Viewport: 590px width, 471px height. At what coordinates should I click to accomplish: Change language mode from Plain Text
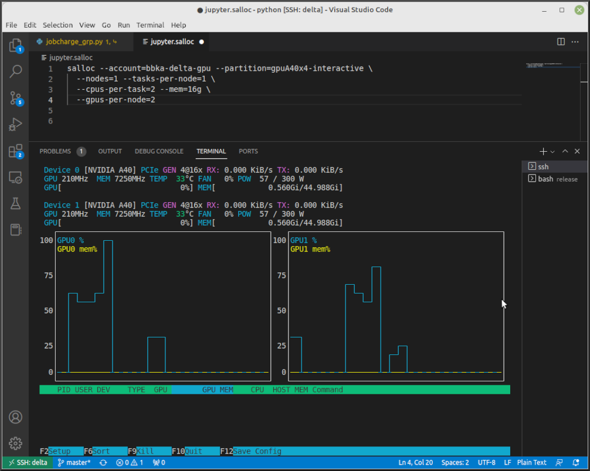tap(531, 462)
